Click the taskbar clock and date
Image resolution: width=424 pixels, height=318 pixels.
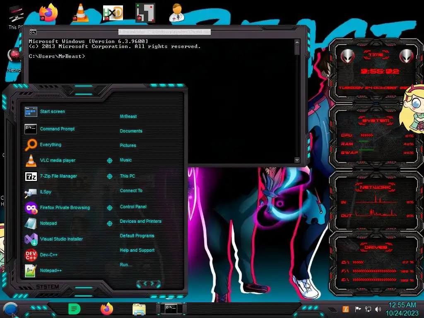pyautogui.click(x=402, y=309)
